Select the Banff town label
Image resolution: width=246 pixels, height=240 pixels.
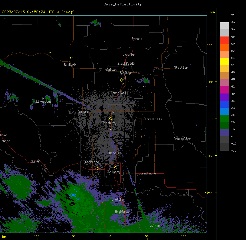pos(35,162)
